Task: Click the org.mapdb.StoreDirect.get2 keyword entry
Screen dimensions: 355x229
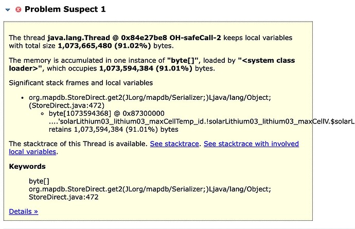Action: [150, 189]
